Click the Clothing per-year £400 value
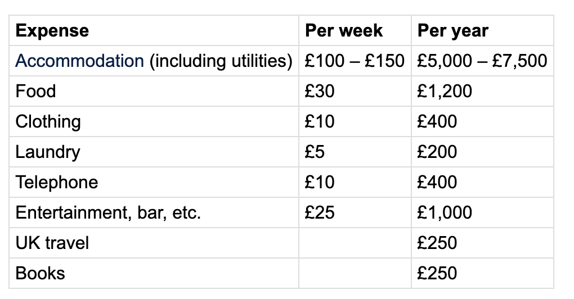The image size is (574, 299). [x=437, y=121]
